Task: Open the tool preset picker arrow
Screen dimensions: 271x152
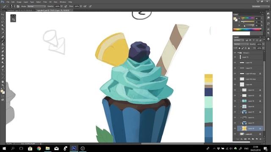Action: pos(8,6)
